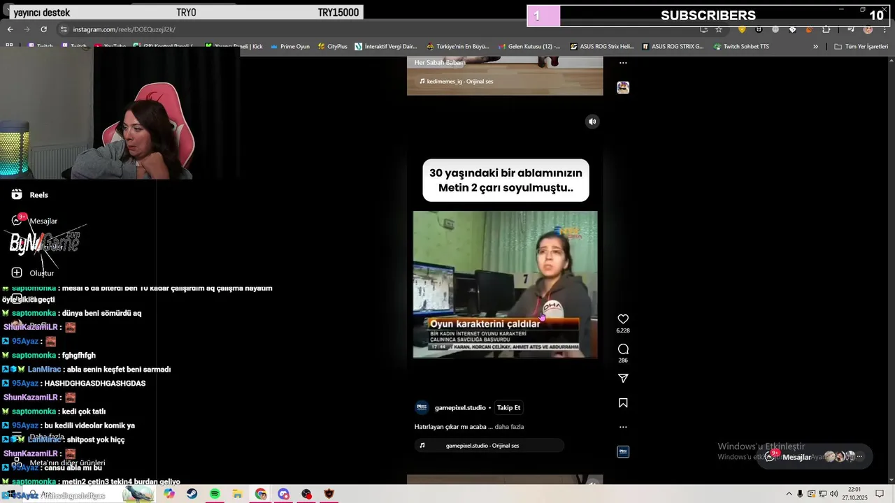Open File Explorer from the taskbar
This screenshot has height=503, width=895.
[x=238, y=494]
